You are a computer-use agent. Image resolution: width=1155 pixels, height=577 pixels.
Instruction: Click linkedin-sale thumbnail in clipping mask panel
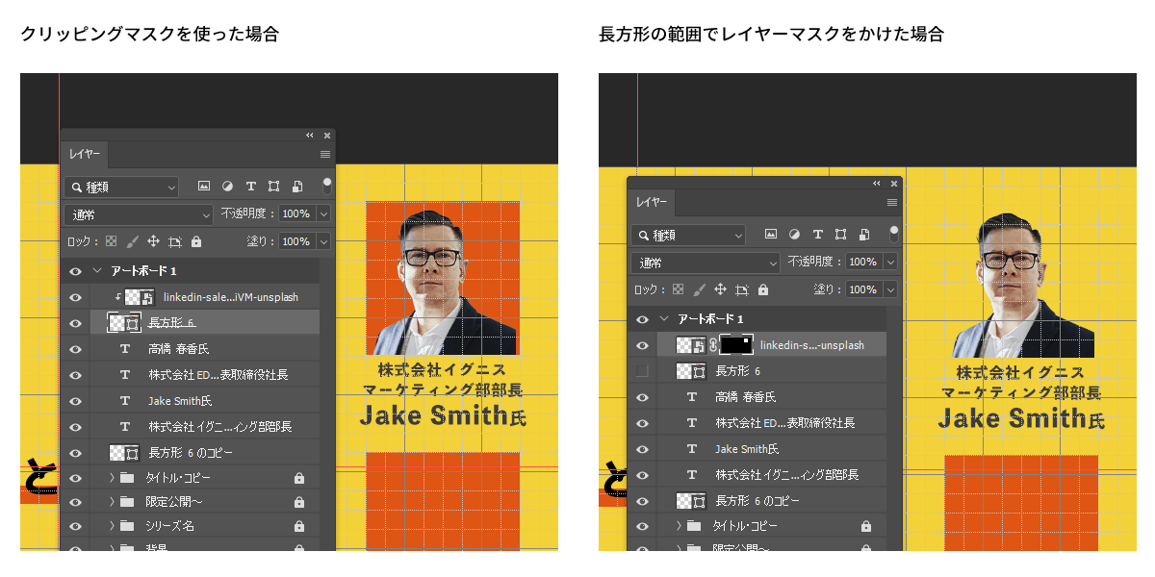point(140,297)
